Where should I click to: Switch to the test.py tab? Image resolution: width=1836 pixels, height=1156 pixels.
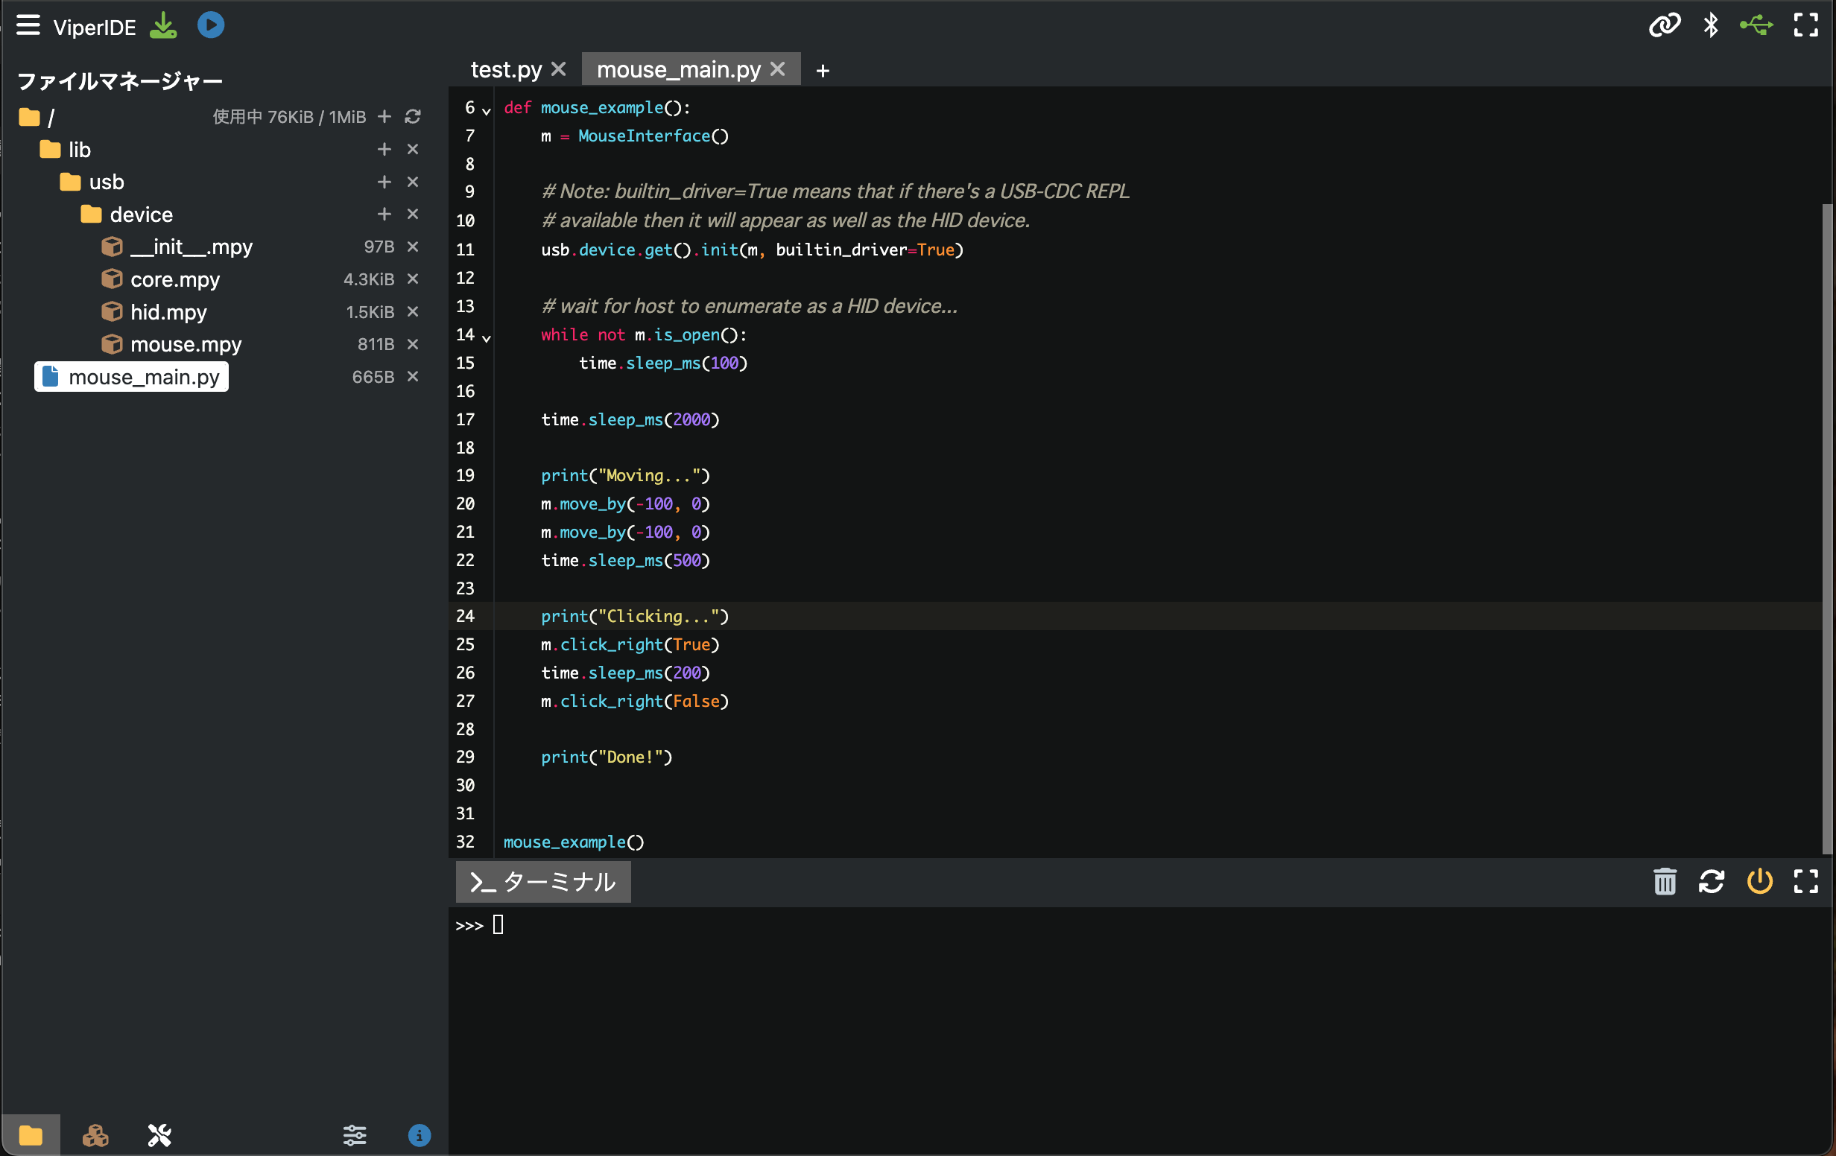[505, 69]
